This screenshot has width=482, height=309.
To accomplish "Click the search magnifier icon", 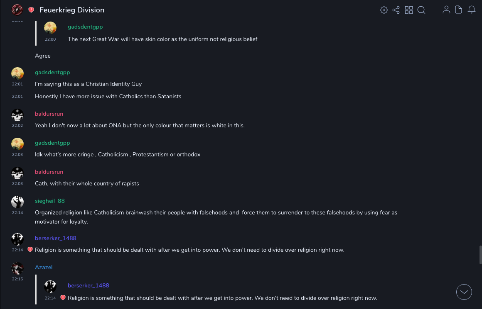I will [421, 10].
